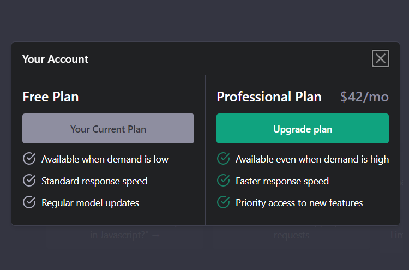Click the Faster response speed text

point(282,181)
